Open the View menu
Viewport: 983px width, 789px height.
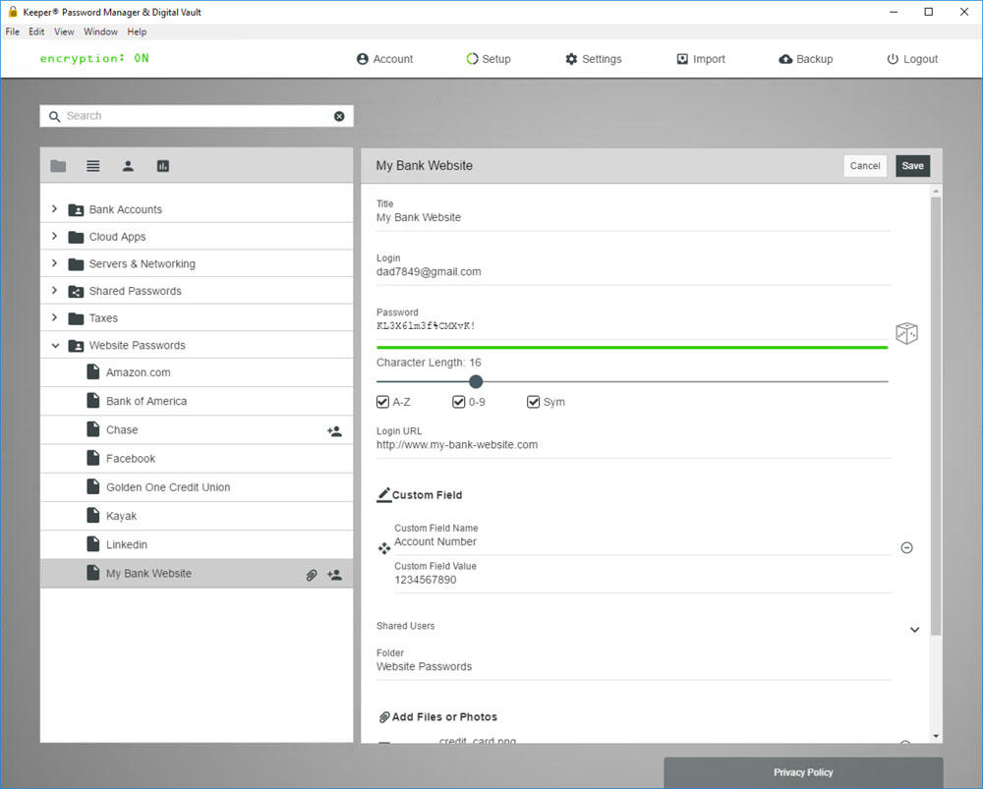tap(64, 32)
